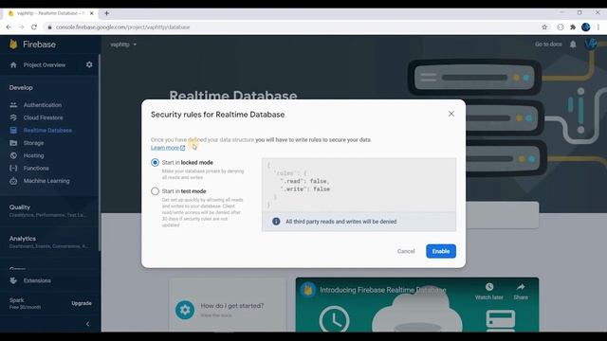Click Upgrade plan button
The width and height of the screenshot is (607, 341).
tap(82, 303)
